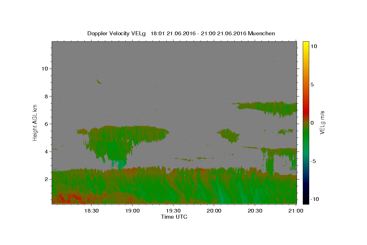
Task: Click the 20:00 time tick label
Action: coord(214,211)
